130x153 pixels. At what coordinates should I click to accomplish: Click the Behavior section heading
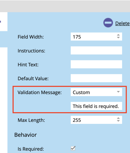coord(26,135)
